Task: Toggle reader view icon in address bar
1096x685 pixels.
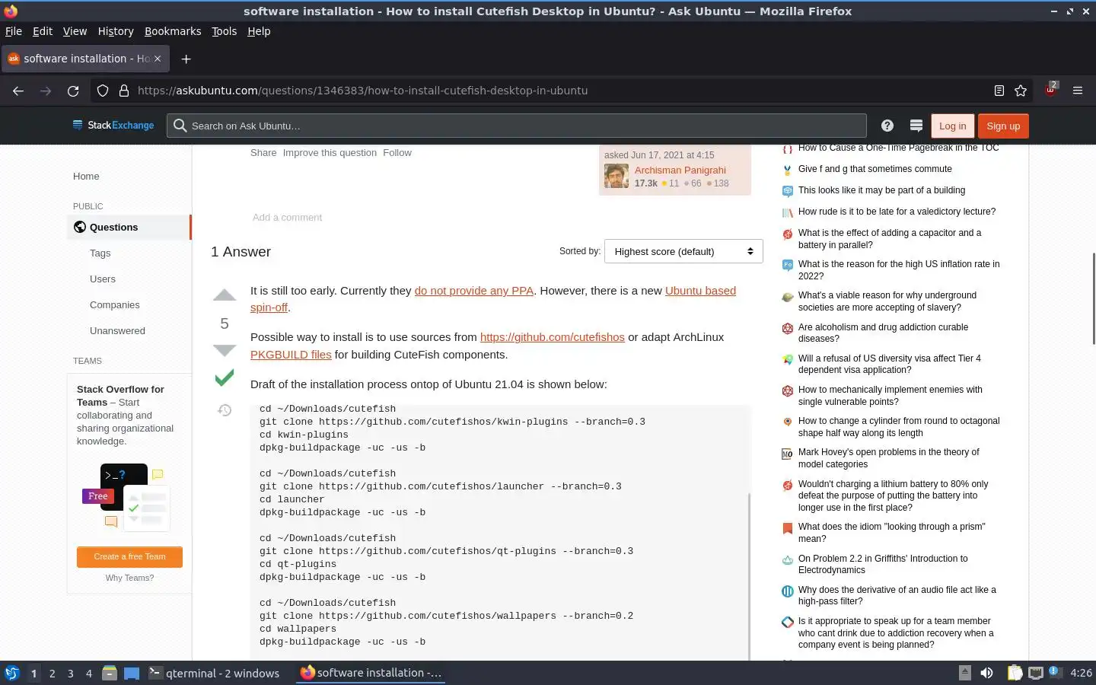Action: (x=999, y=91)
